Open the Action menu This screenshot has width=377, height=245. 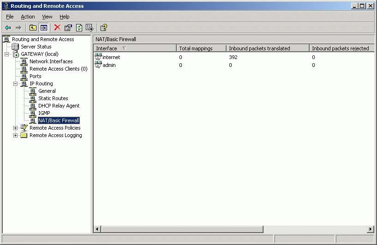(28, 17)
